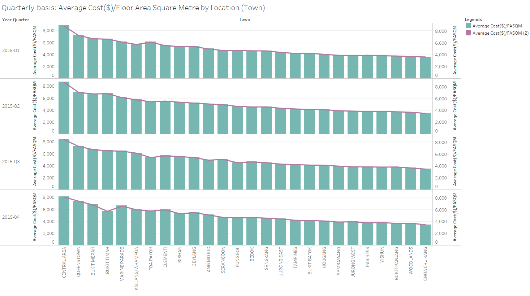This screenshot has height=296, width=530.
Task: Select the Year-Quarter header
Action: click(16, 20)
